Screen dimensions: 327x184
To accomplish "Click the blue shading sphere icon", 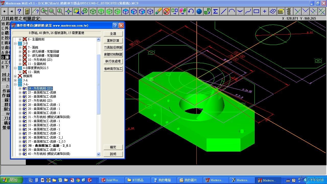I will pos(199,11).
